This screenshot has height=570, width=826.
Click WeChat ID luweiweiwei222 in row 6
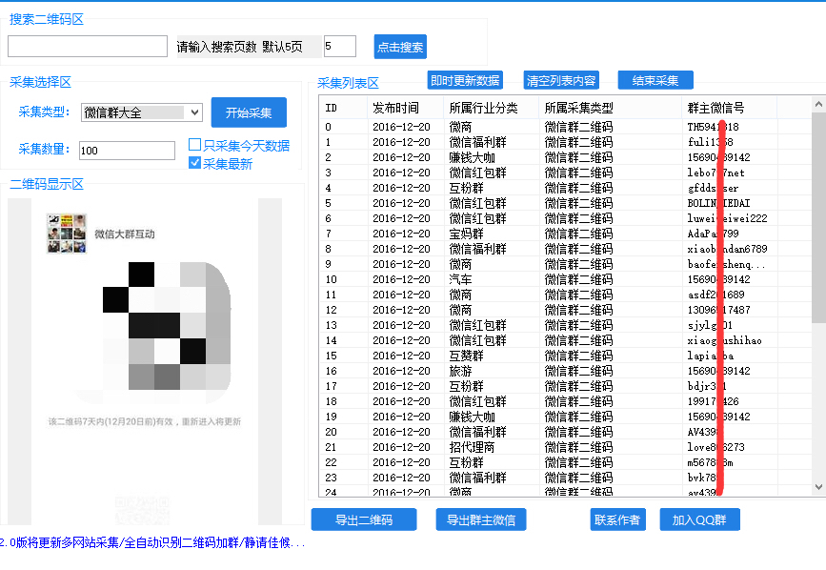(727, 218)
